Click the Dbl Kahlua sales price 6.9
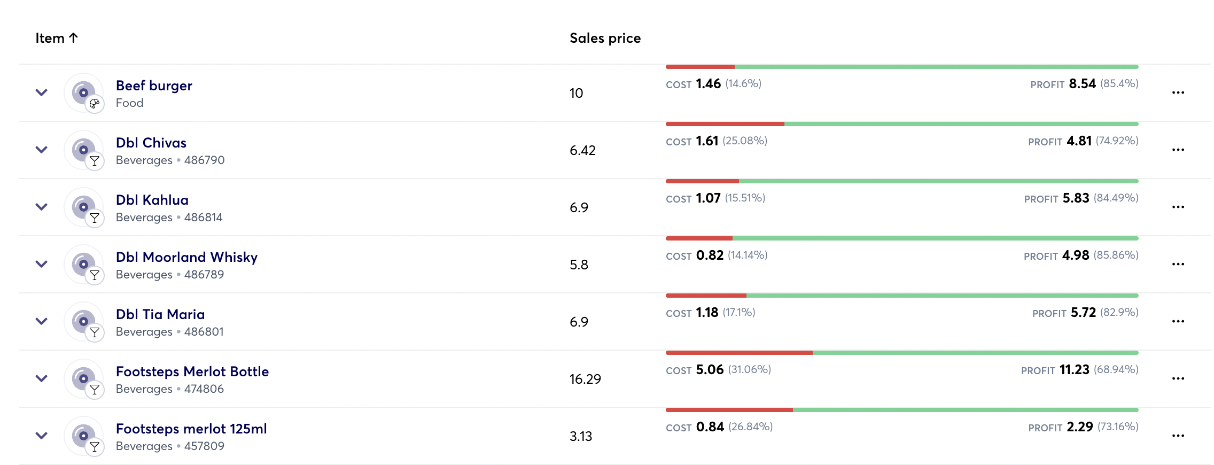The height and width of the screenshot is (465, 1214). point(579,208)
